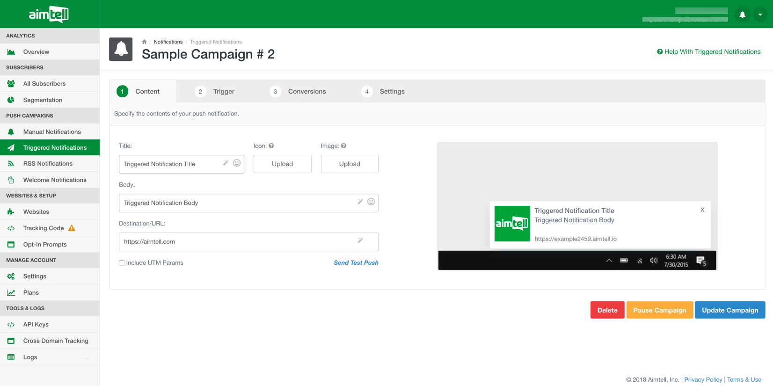Go to the Conversions step tab
Image resolution: width=773 pixels, height=386 pixels.
(298, 92)
